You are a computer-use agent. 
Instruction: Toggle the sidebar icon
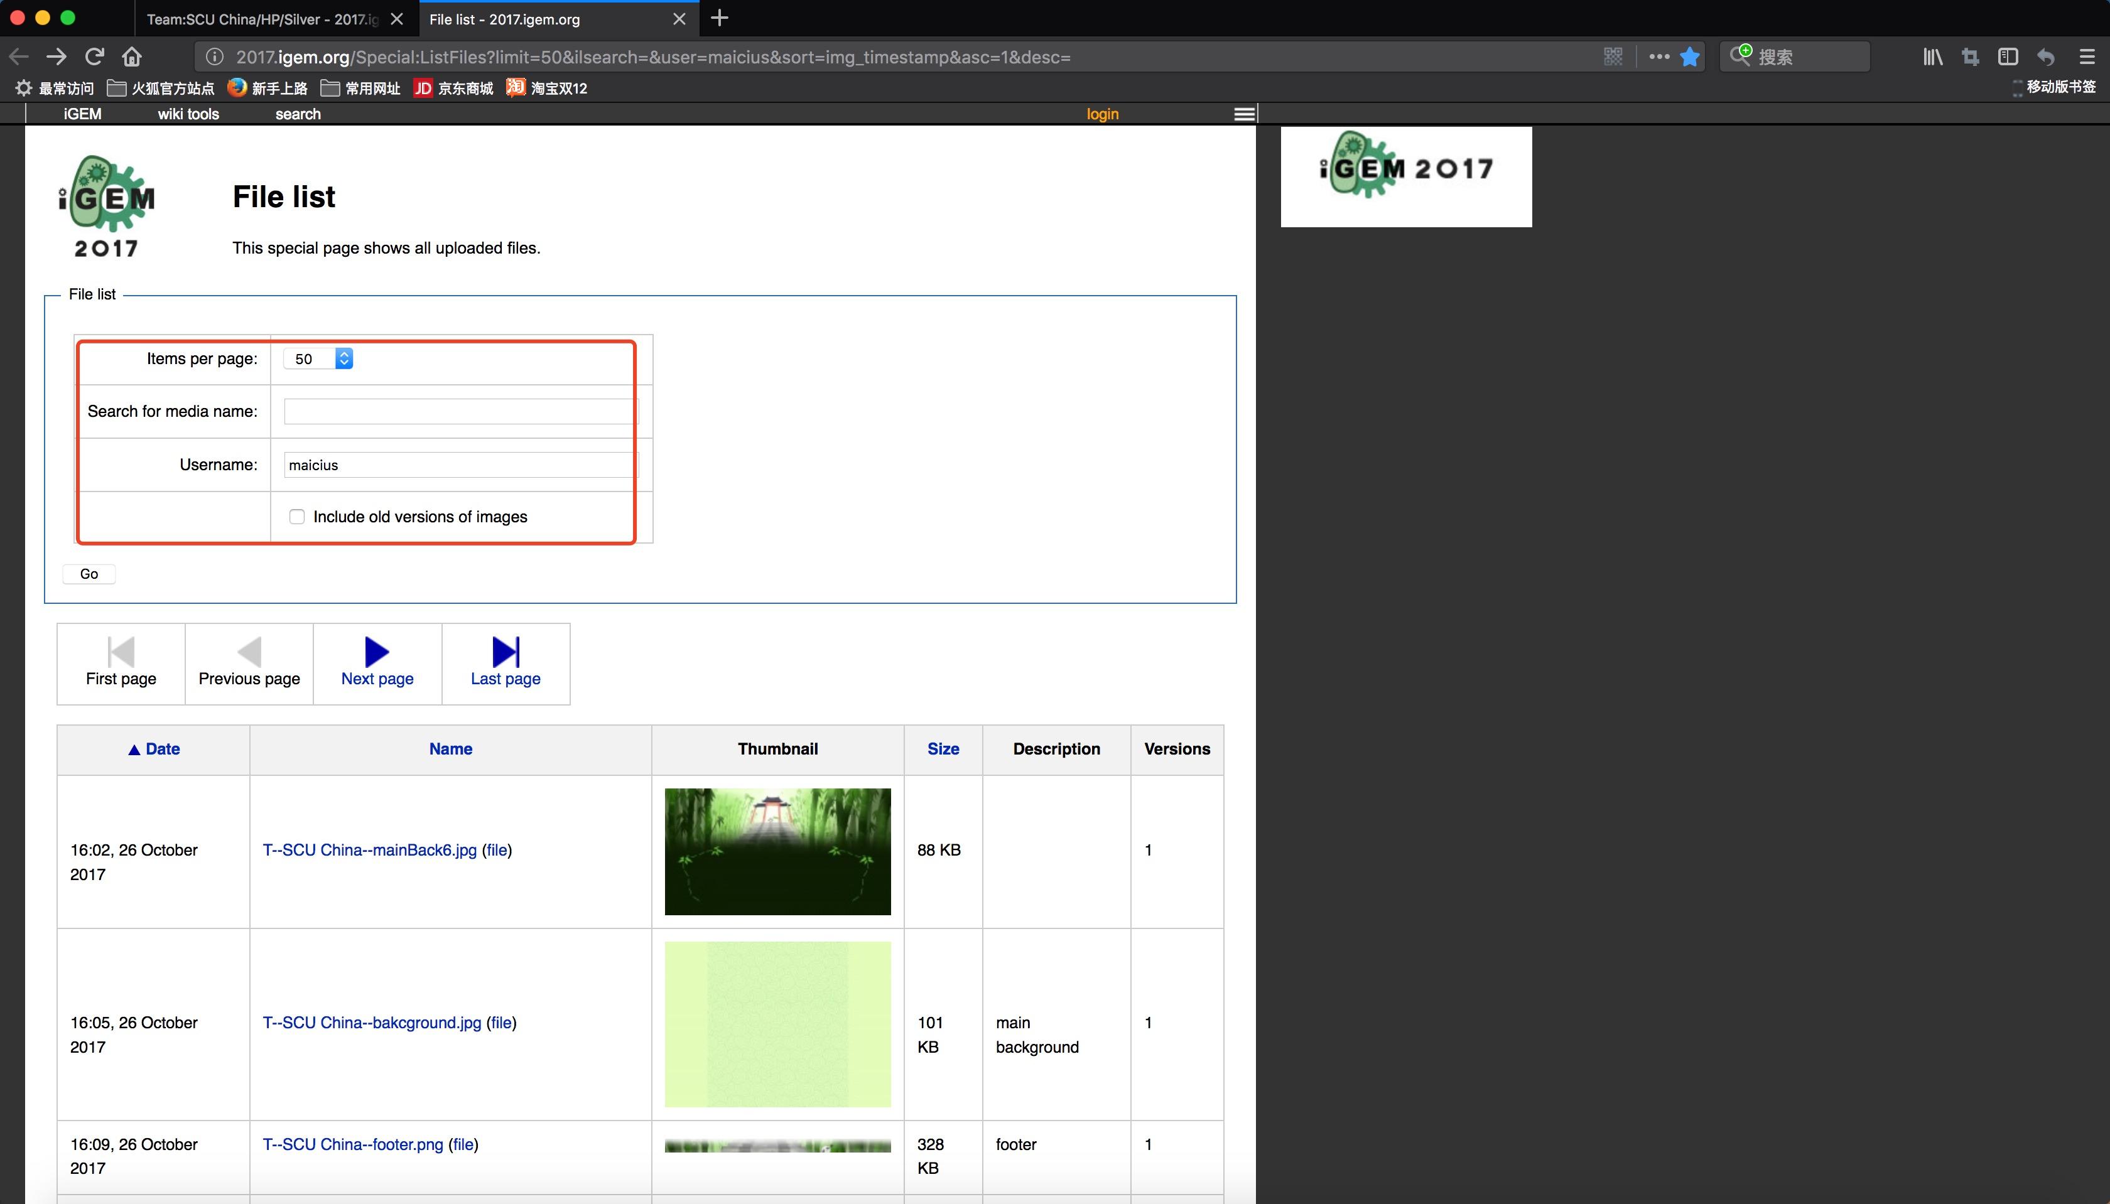tap(2008, 55)
